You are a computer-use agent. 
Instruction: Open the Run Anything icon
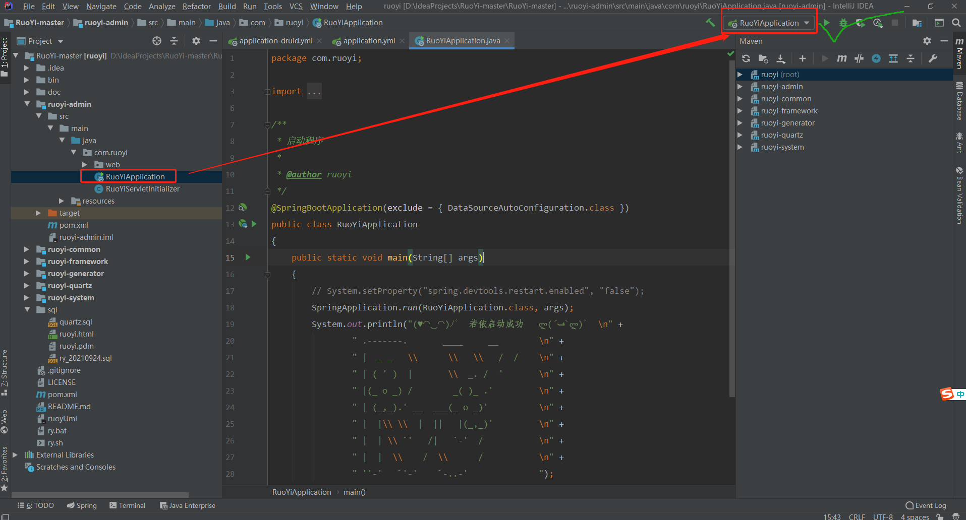point(939,23)
